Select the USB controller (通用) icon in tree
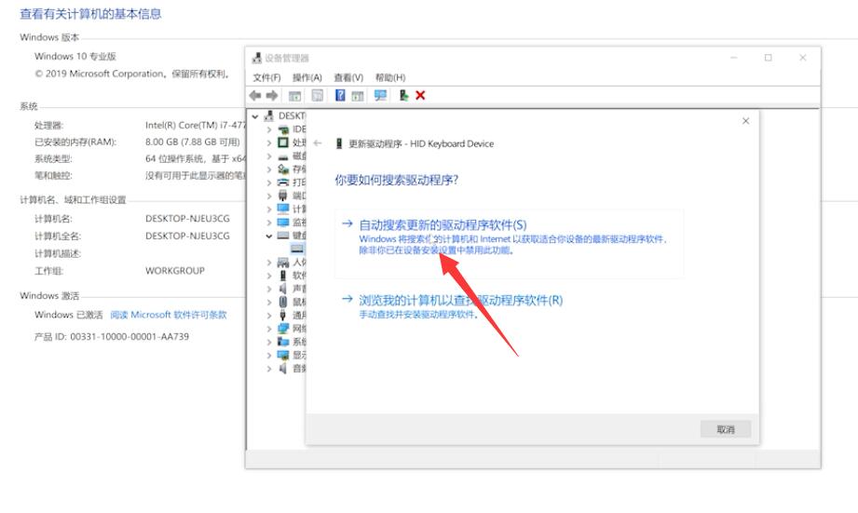Screen dimensions: 858x513 click(x=283, y=315)
